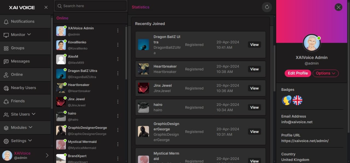
Task: Click the Messages chat icon
Action: [x=6, y=61]
